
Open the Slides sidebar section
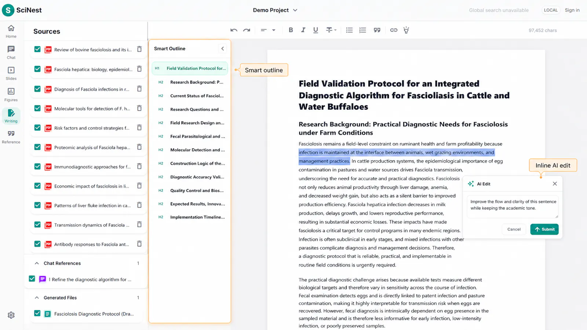pyautogui.click(x=11, y=73)
